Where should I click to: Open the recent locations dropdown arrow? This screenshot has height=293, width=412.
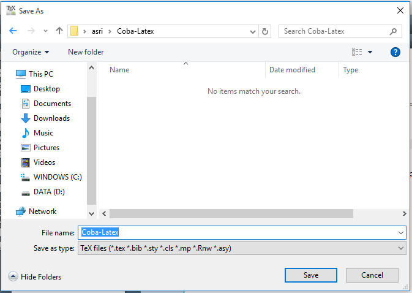[45, 31]
